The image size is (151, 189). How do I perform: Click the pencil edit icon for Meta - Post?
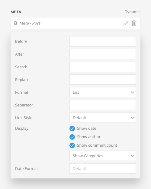tap(126, 23)
